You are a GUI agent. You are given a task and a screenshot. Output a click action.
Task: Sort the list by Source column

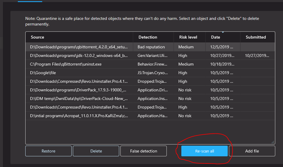(x=37, y=37)
